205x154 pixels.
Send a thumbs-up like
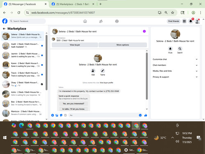point(146,115)
